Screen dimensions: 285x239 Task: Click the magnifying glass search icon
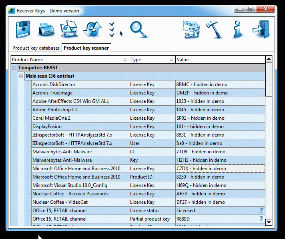(138, 30)
